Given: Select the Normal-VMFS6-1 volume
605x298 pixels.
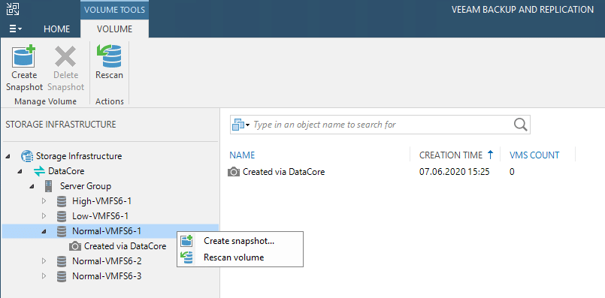Looking at the screenshot, I should point(107,231).
